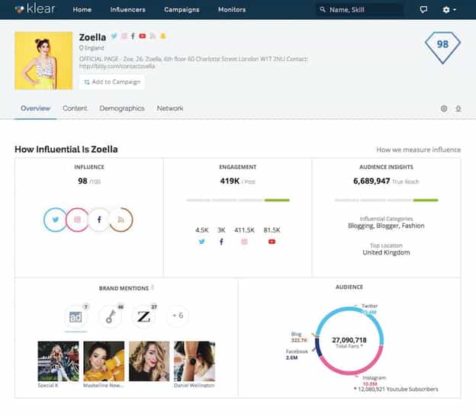The width and height of the screenshot is (476, 417).
Task: Expand the settings gear dropdown
Action: [x=449, y=10]
